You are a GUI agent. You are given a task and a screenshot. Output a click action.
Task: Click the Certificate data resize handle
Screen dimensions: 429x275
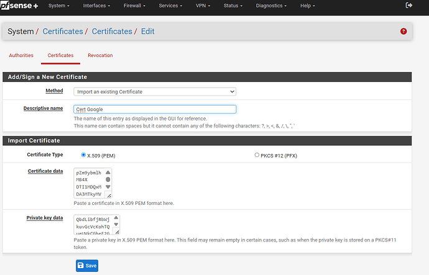(109, 196)
